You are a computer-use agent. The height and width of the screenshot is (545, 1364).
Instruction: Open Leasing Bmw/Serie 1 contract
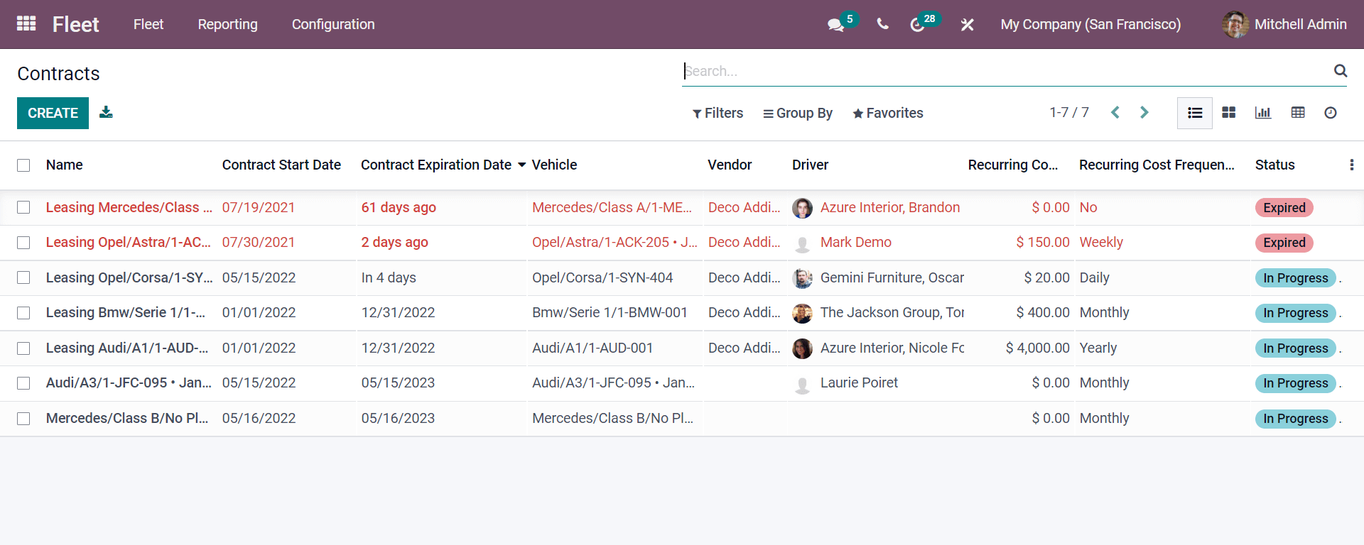click(126, 312)
